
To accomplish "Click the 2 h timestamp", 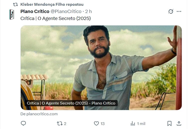I will click(89, 11).
